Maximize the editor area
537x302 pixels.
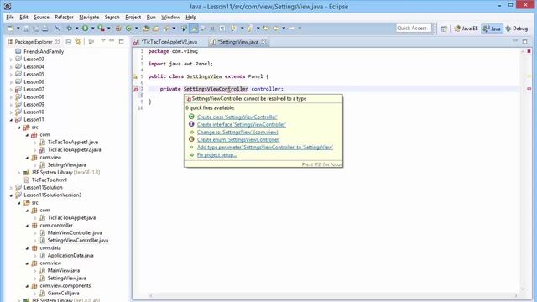tap(524, 41)
